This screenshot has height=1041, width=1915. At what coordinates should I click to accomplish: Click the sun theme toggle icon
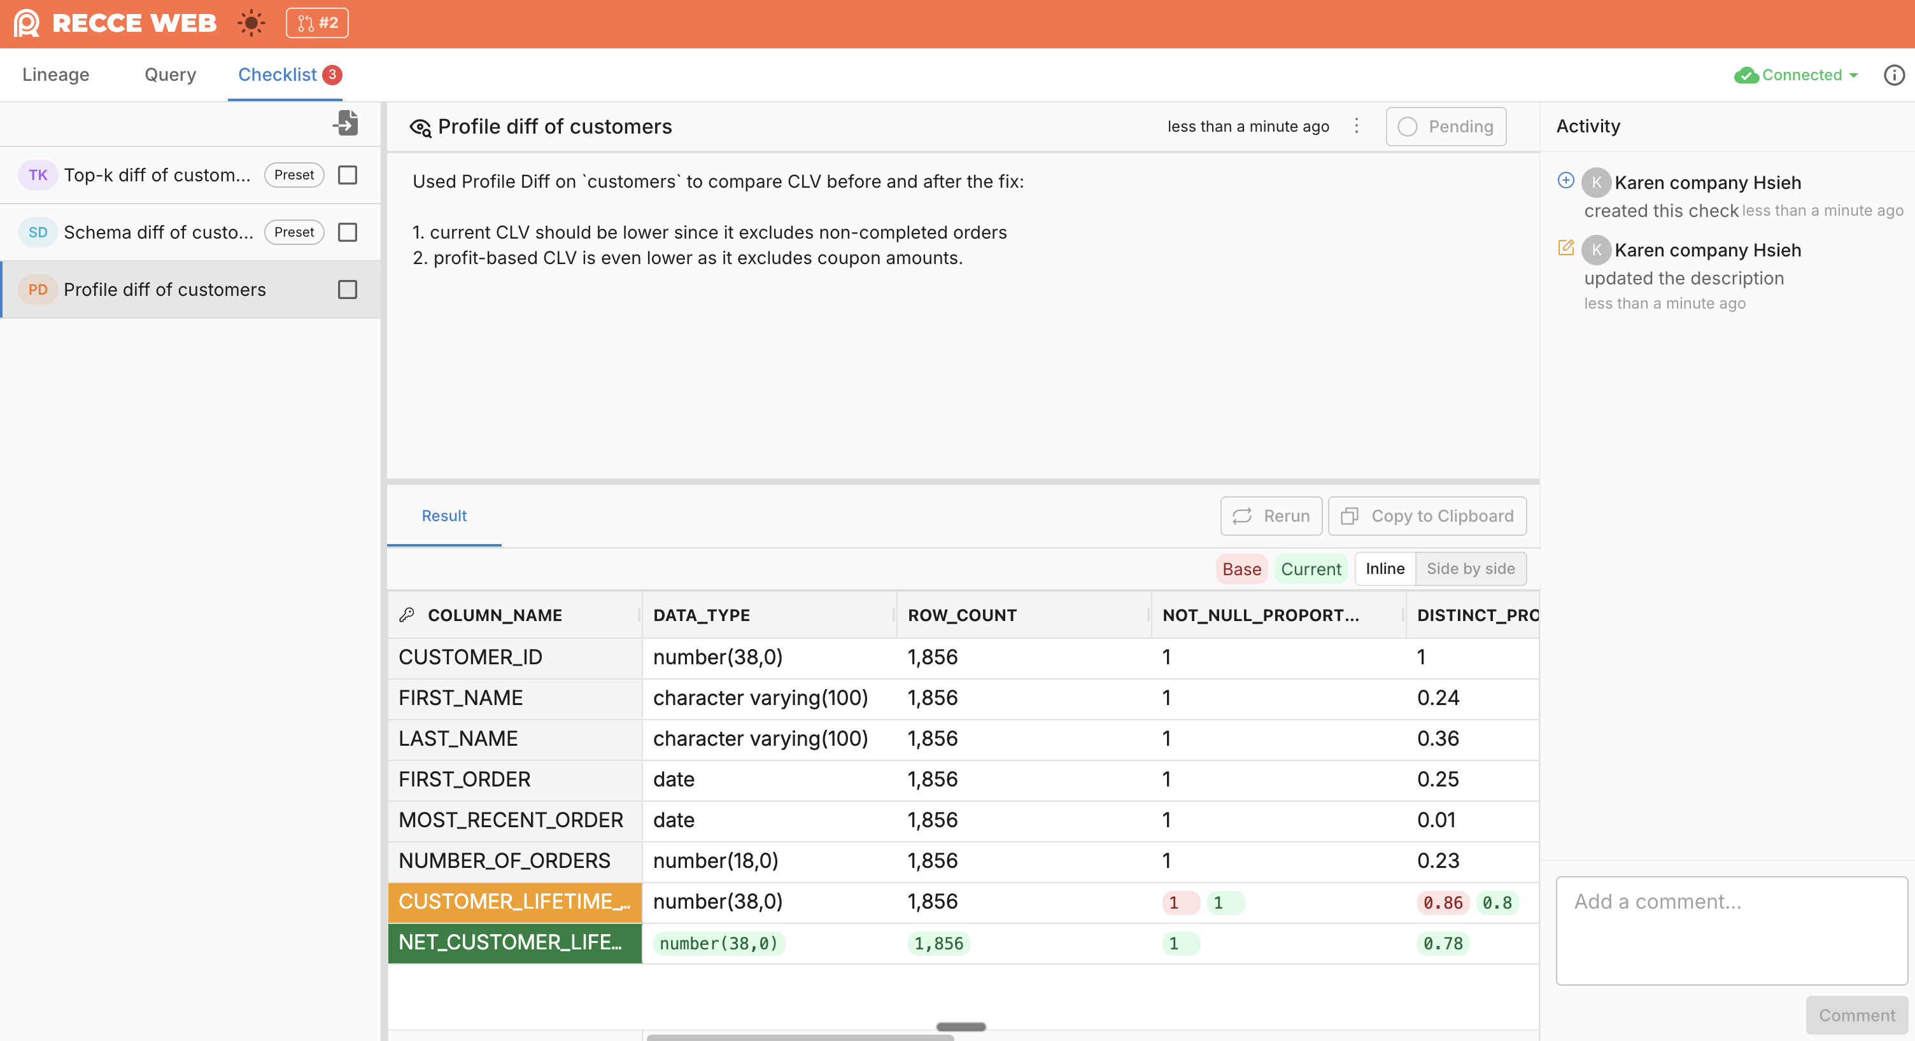(x=251, y=23)
